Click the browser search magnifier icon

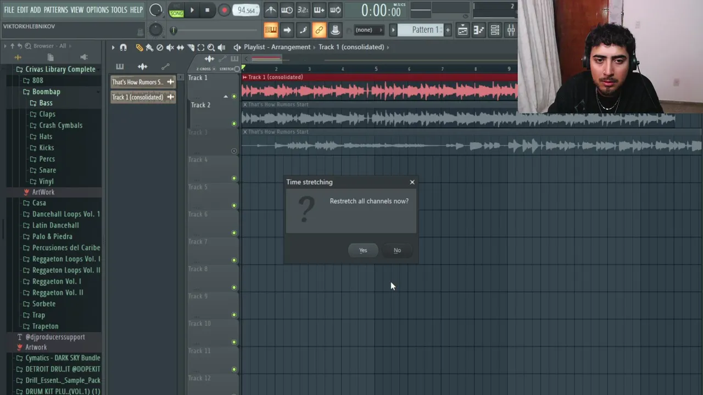click(x=27, y=46)
